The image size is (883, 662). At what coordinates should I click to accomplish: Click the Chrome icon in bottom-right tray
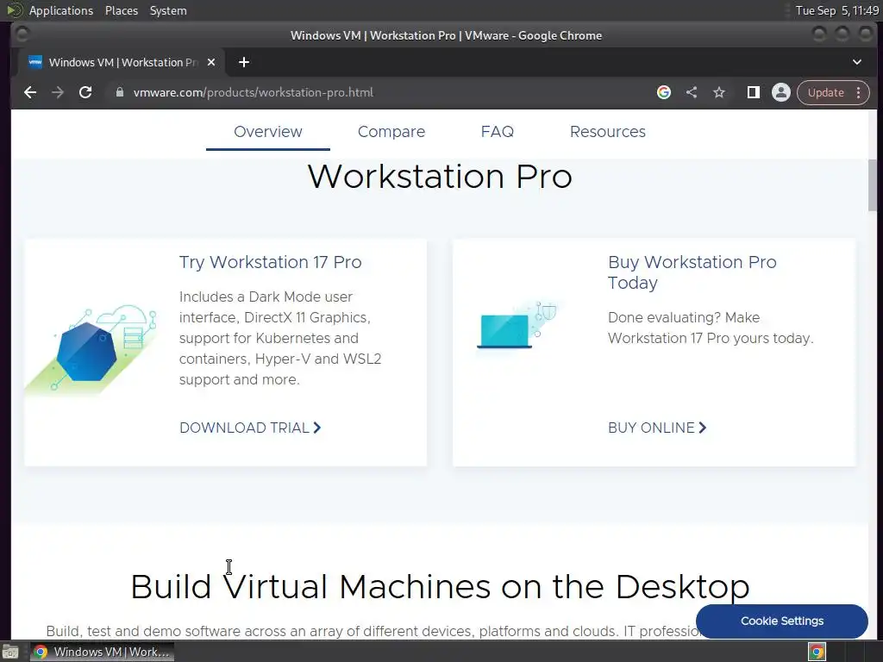pyautogui.click(x=817, y=652)
